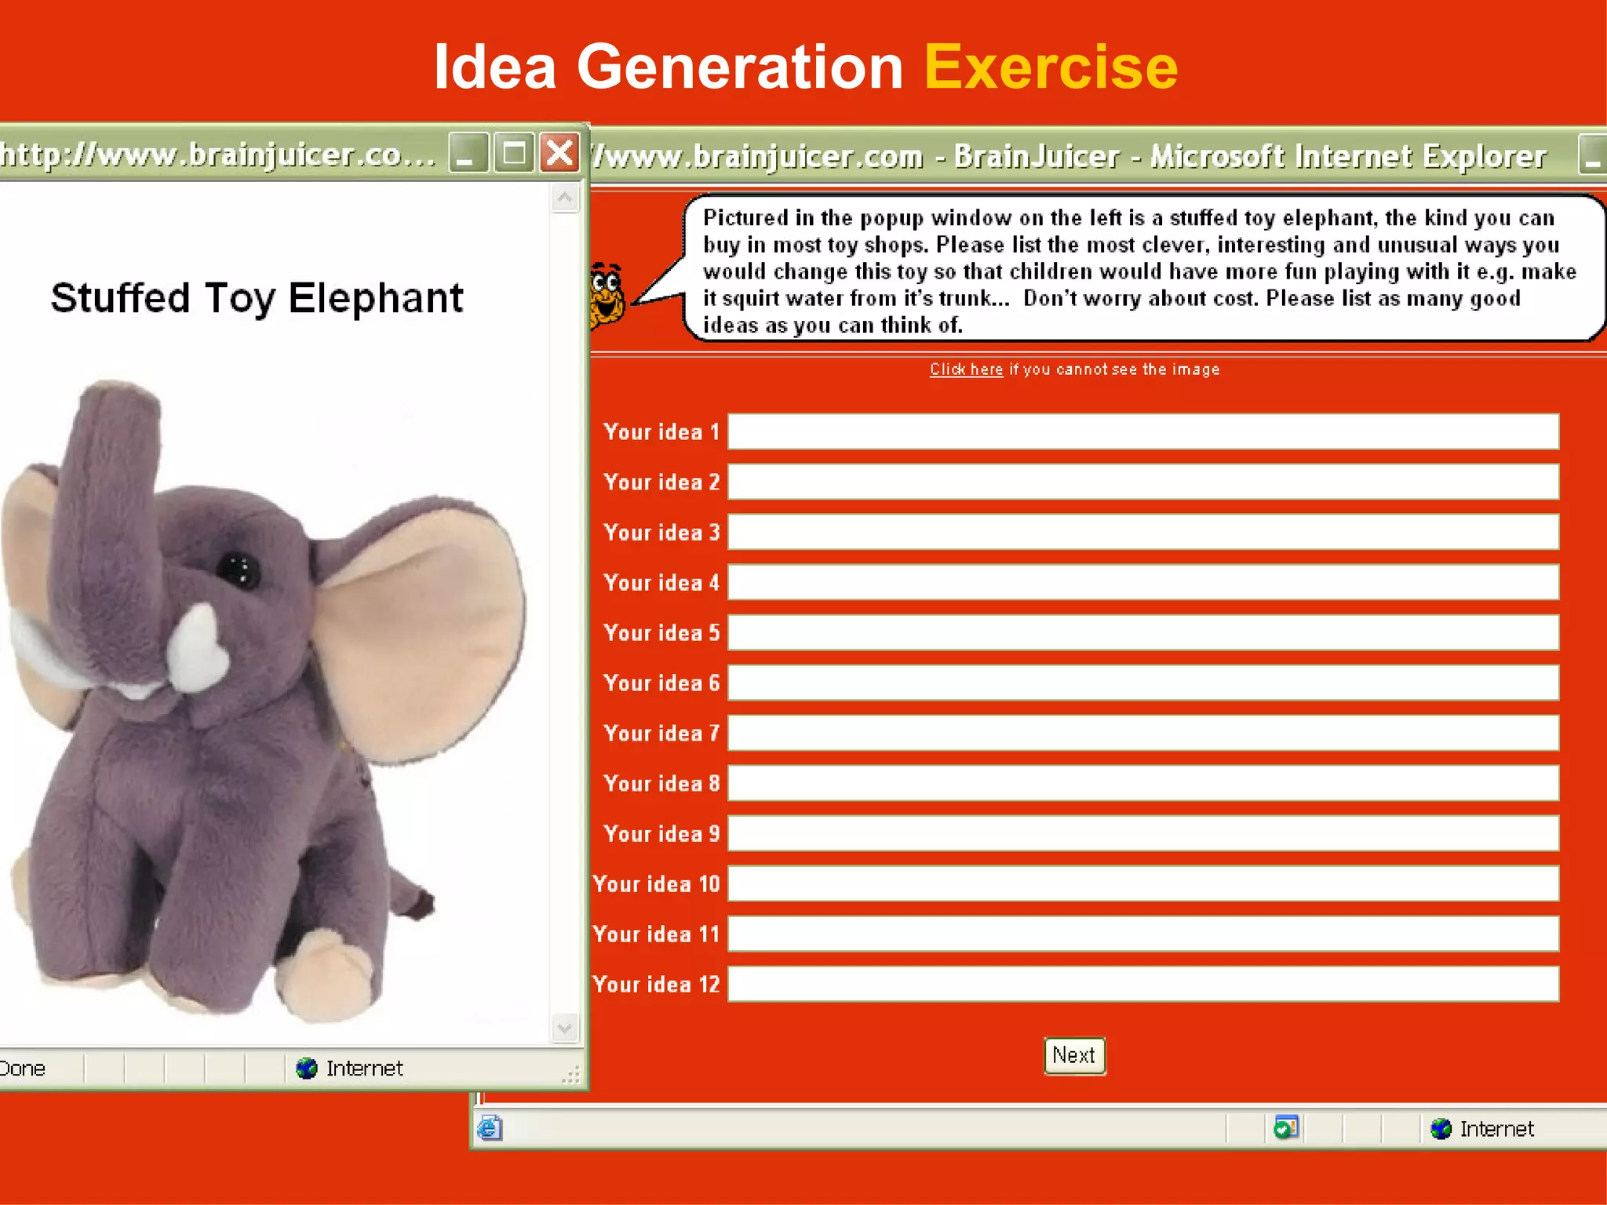Click the 'Done' status text in popup
The image size is (1607, 1205).
click(x=23, y=1068)
